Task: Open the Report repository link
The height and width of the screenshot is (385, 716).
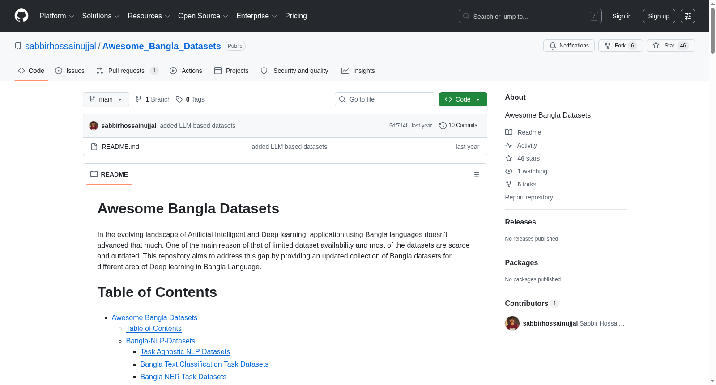Action: pos(529,197)
